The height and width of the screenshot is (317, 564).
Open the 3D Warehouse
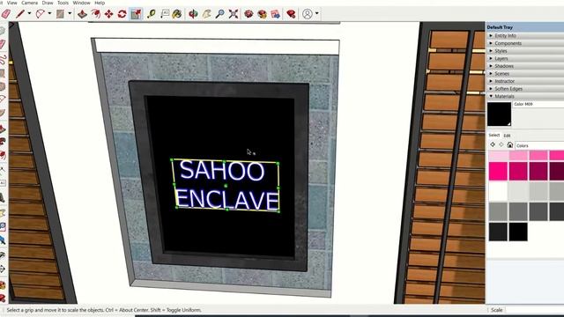[249, 14]
